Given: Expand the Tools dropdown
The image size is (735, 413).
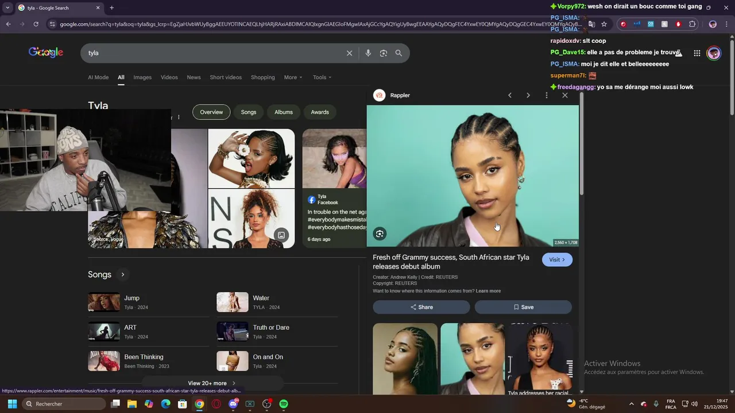Looking at the screenshot, I should click(322, 77).
